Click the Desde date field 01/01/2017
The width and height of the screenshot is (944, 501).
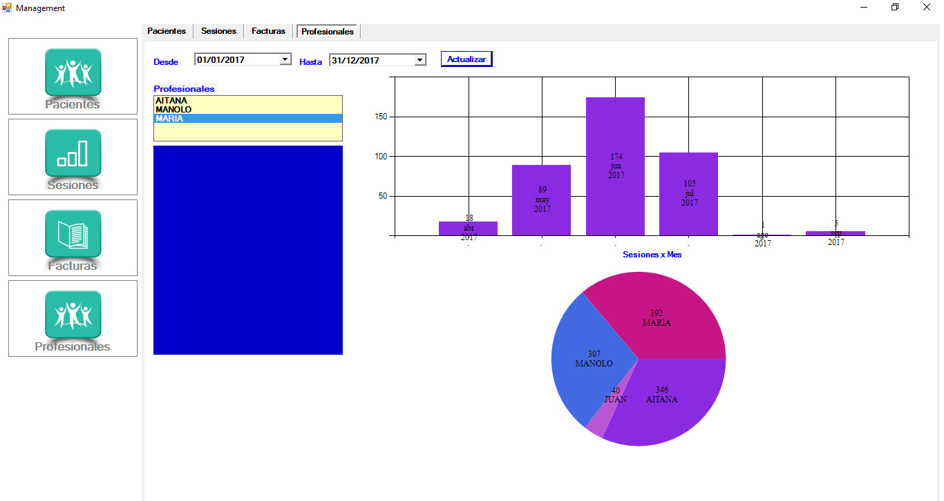point(235,60)
